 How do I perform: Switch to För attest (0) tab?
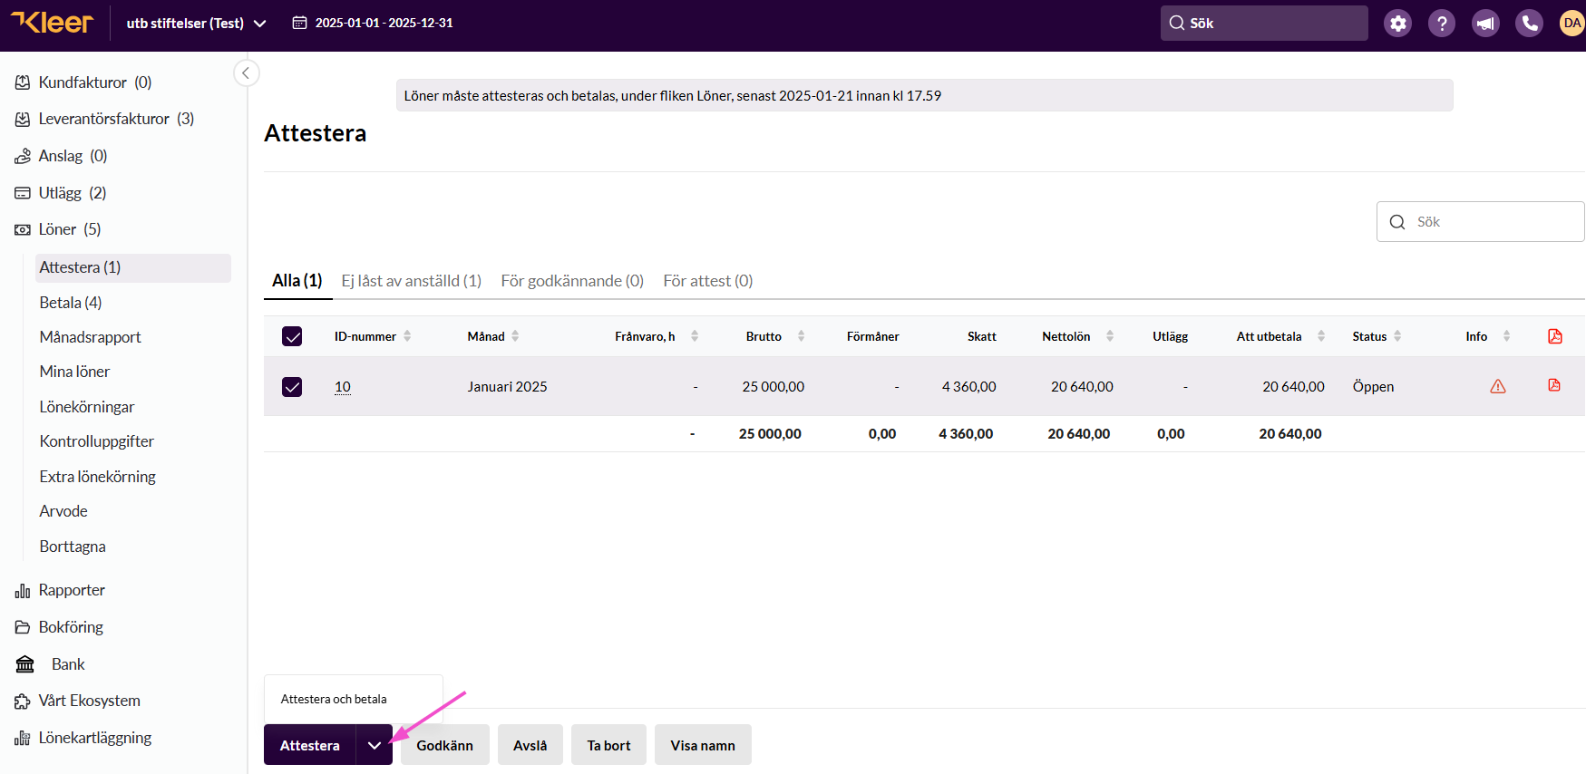(708, 281)
